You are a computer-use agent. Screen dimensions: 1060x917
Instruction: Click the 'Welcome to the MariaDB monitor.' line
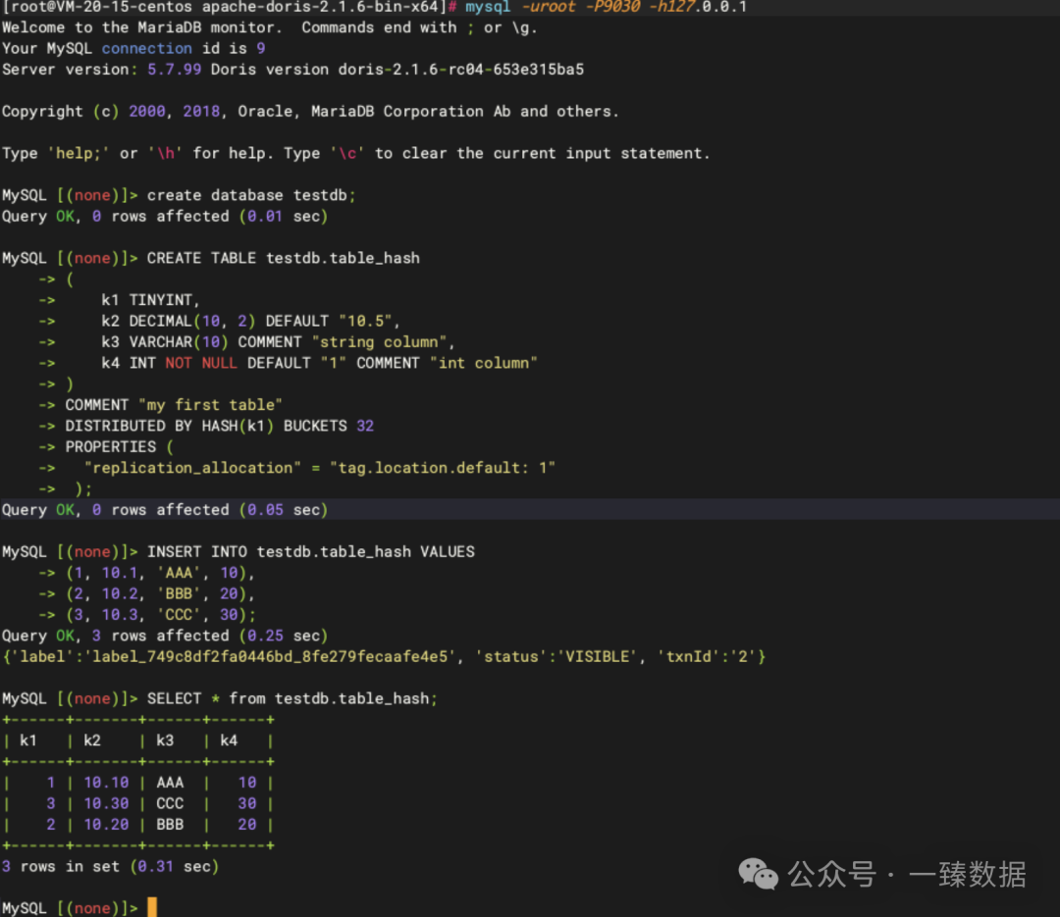[x=270, y=27]
